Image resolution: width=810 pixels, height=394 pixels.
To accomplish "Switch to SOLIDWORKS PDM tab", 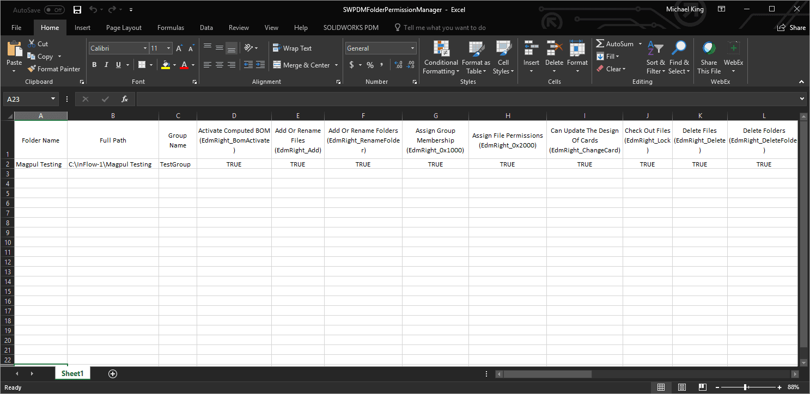I will [351, 28].
